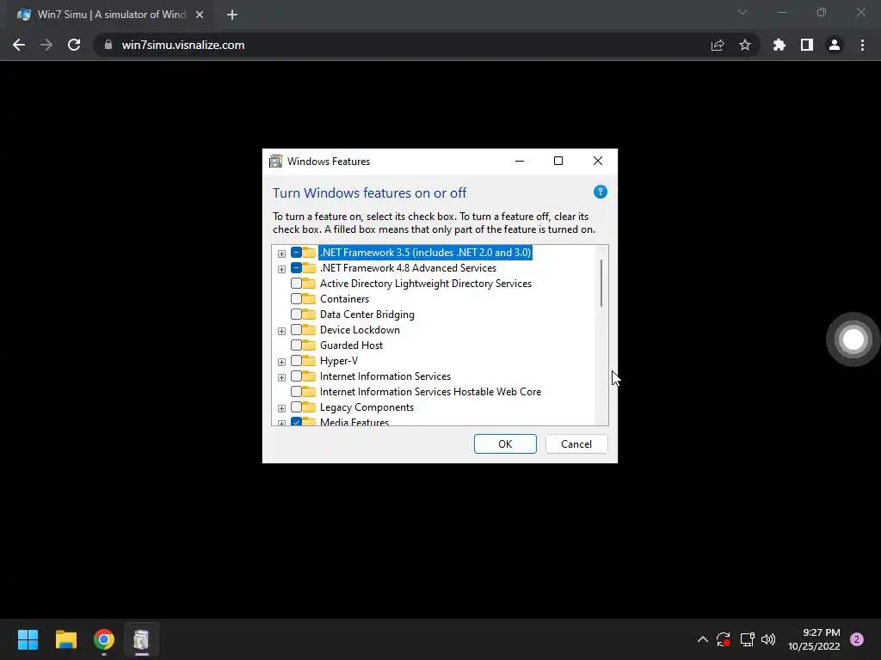881x660 pixels.
Task: Expand the Internet Information Services node
Action: click(281, 377)
